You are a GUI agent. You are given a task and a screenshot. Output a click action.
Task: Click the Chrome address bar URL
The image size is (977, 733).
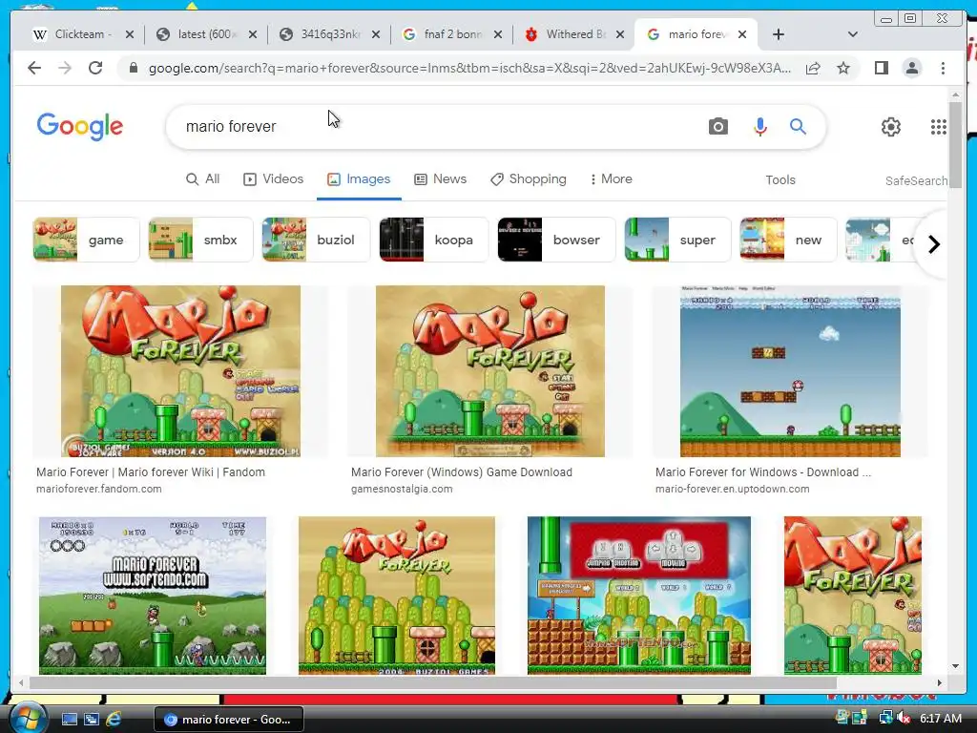pyautogui.click(x=469, y=68)
